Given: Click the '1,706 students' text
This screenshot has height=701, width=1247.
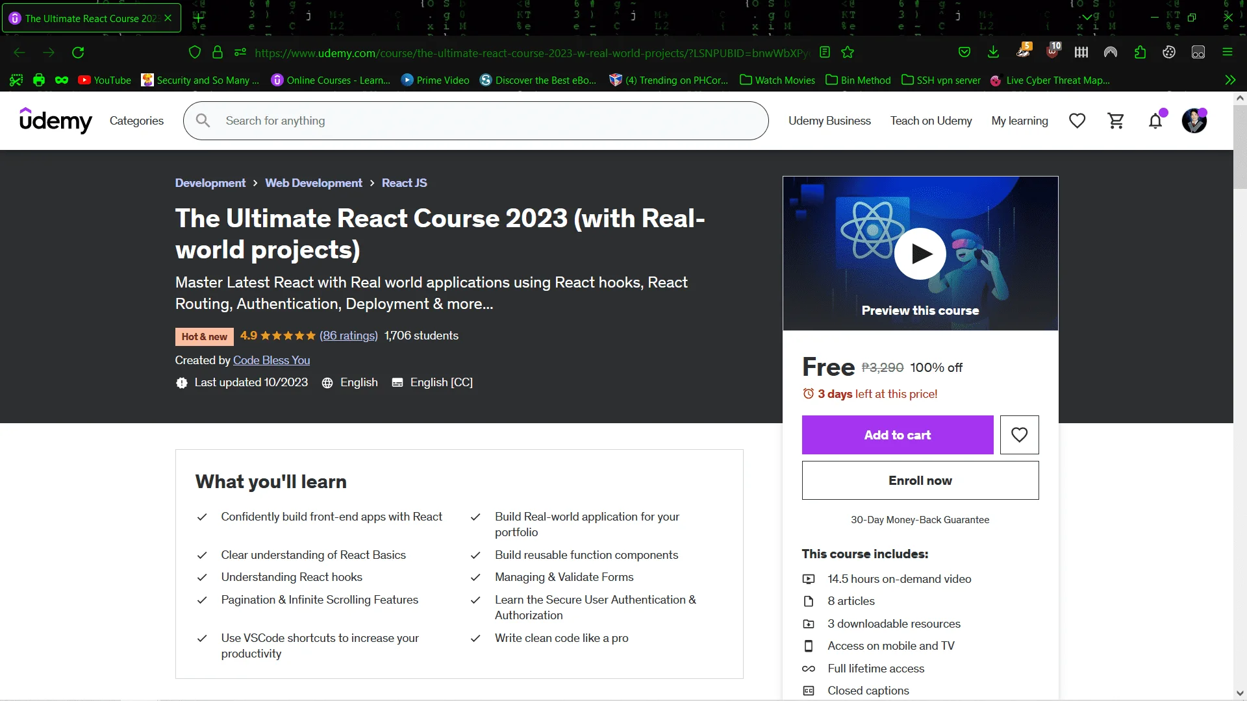Looking at the screenshot, I should [x=422, y=336].
